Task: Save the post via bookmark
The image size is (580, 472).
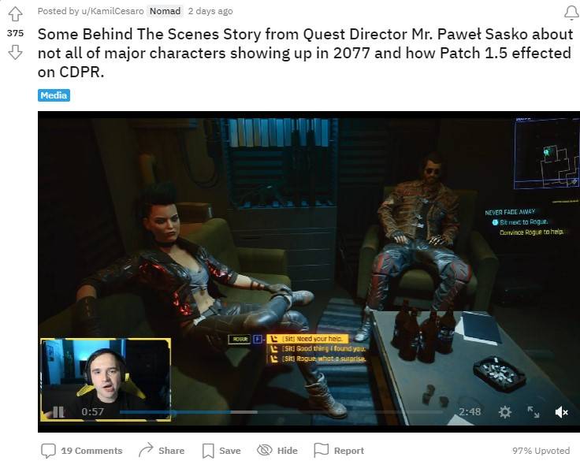Action: coord(221,451)
